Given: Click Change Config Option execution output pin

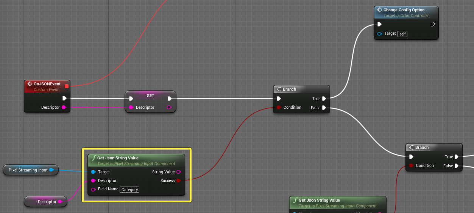Looking at the screenshot, I should (433, 24).
